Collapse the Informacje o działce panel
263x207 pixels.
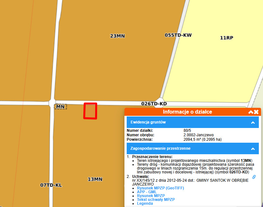(251, 112)
